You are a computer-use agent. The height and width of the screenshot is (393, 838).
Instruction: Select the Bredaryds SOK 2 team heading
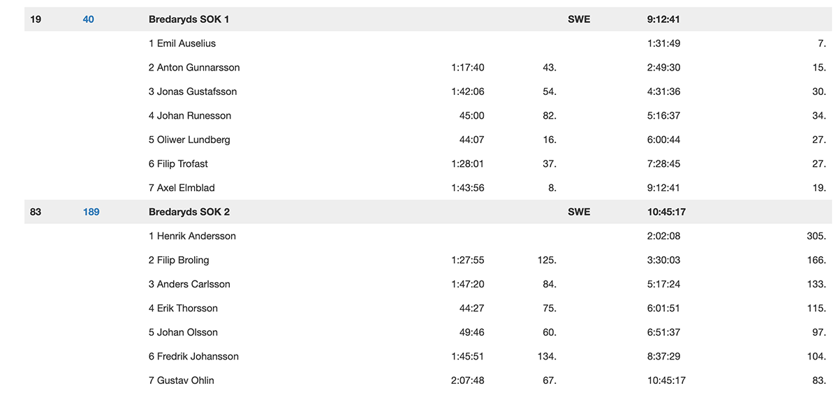point(189,212)
